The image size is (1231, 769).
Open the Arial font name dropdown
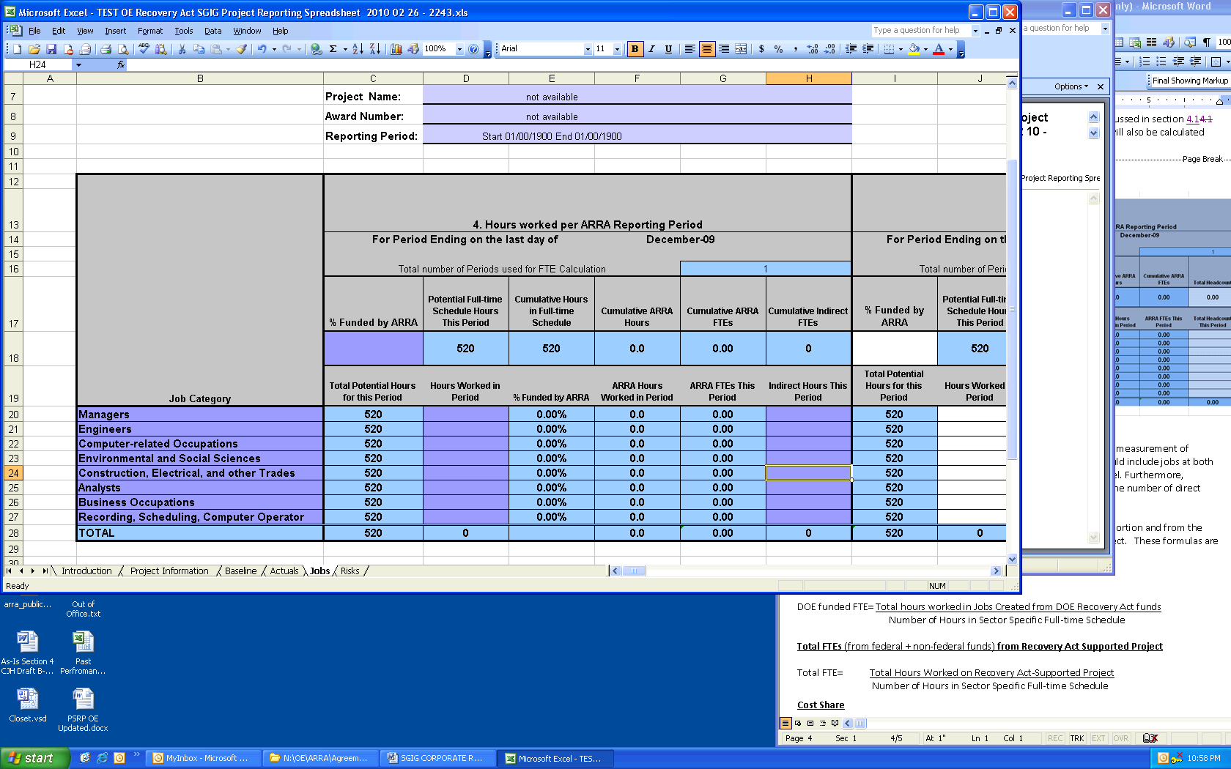(x=587, y=49)
